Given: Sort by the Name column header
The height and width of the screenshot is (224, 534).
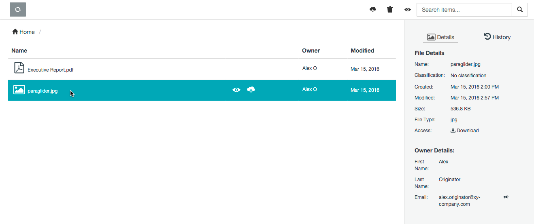Looking at the screenshot, I should pos(19,51).
